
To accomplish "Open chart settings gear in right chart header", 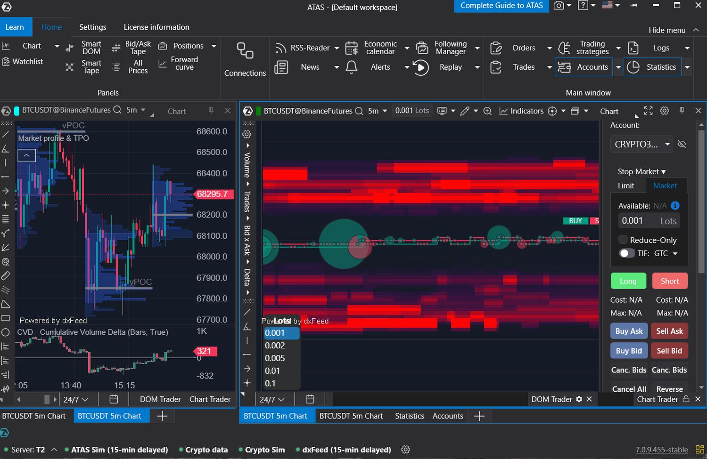I will click(x=665, y=111).
